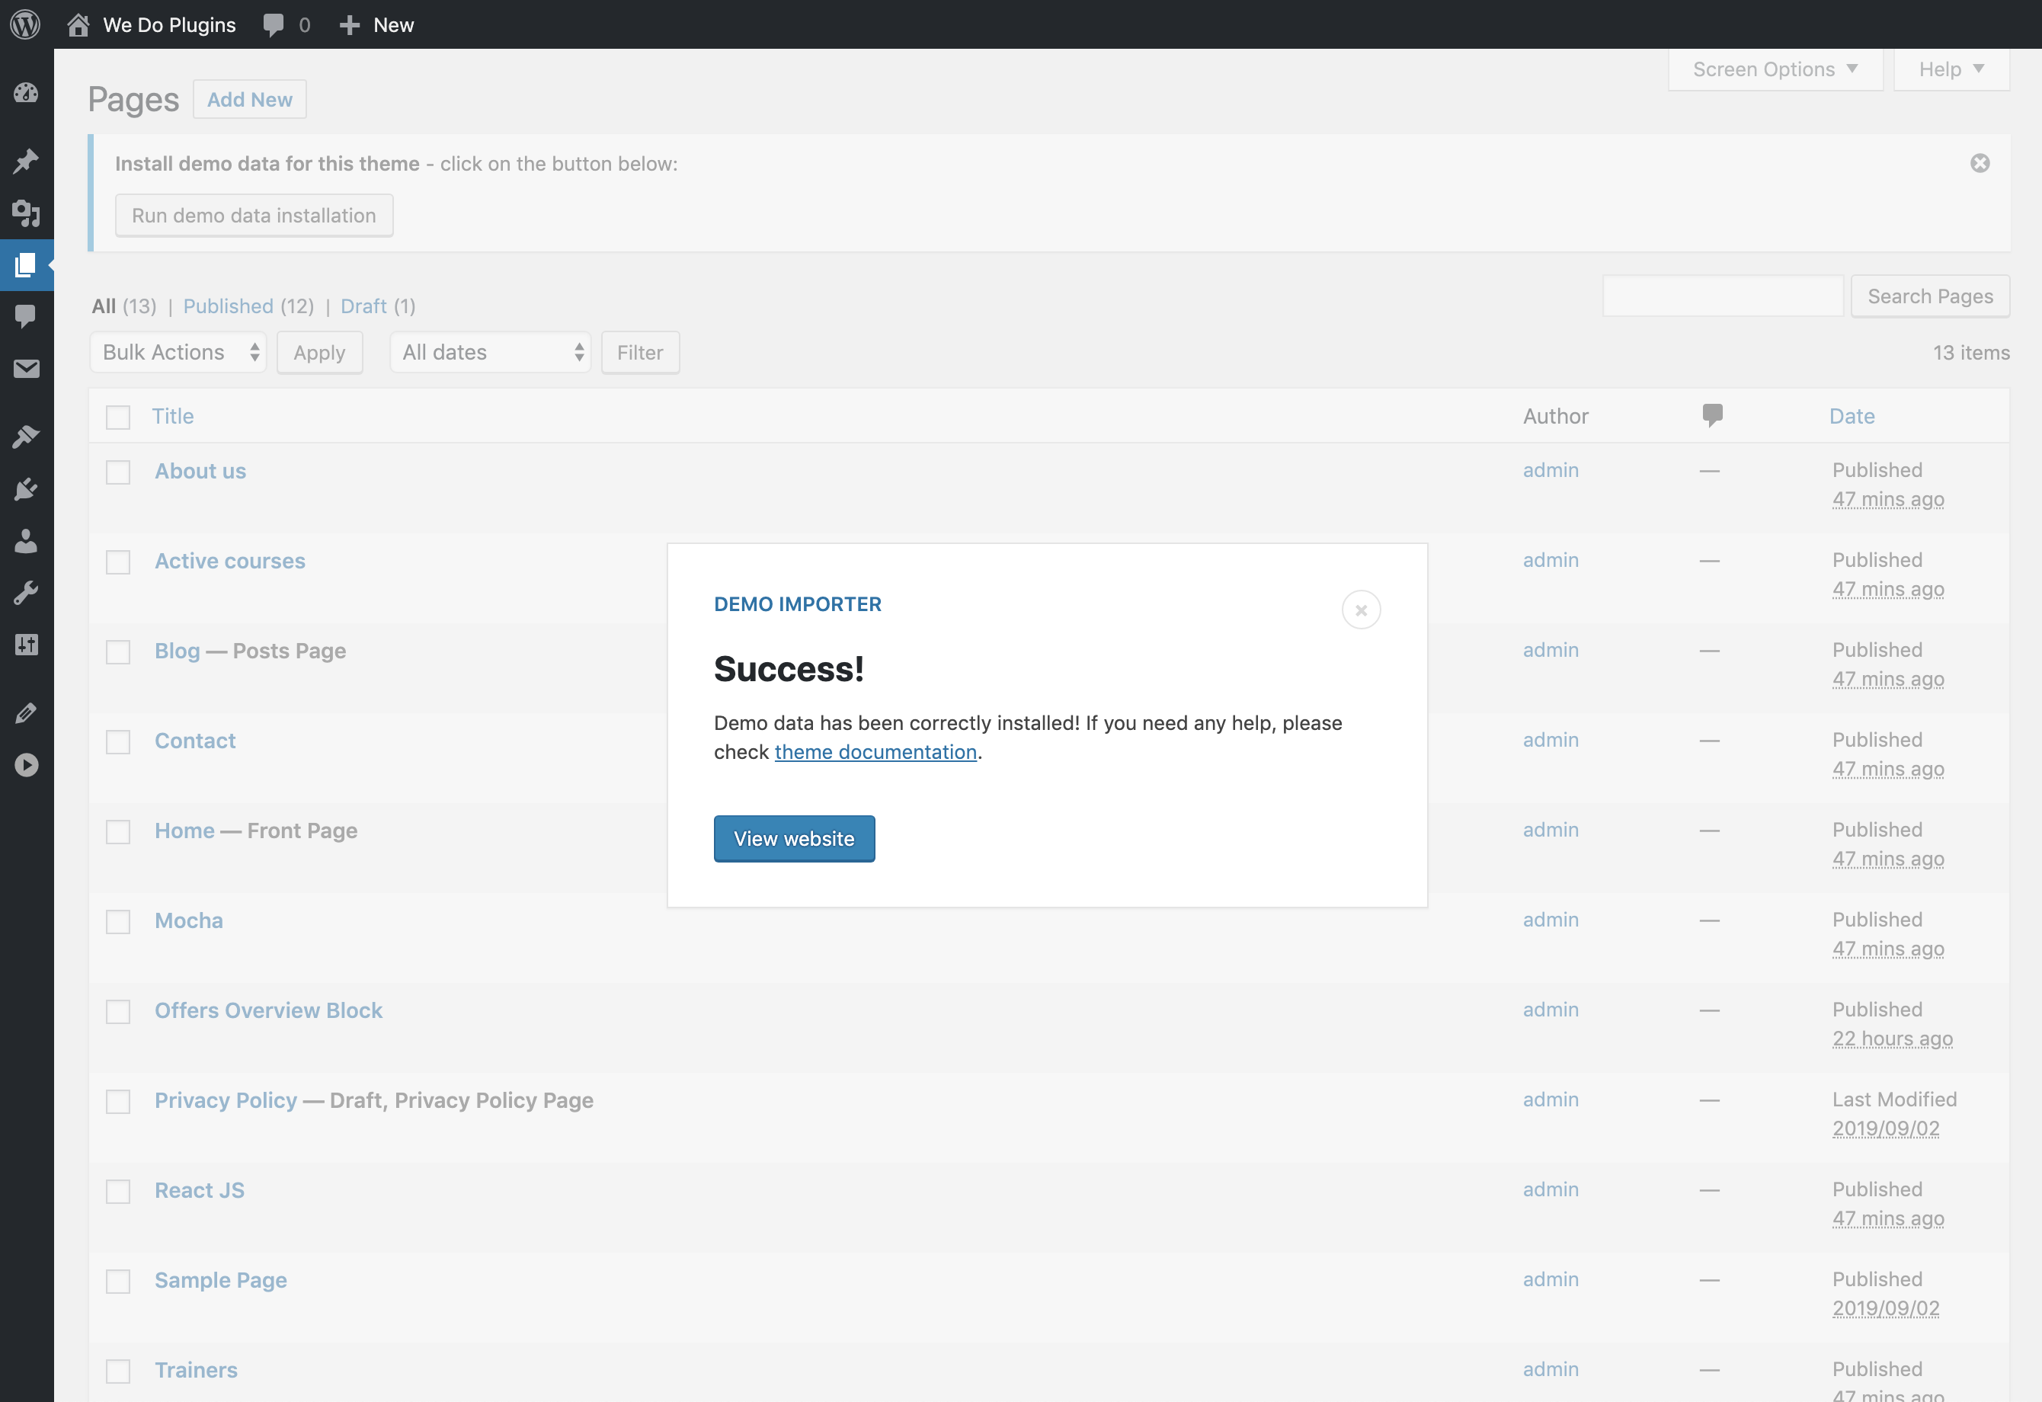
Task: Filter by Published pages
Action: pyautogui.click(x=229, y=306)
